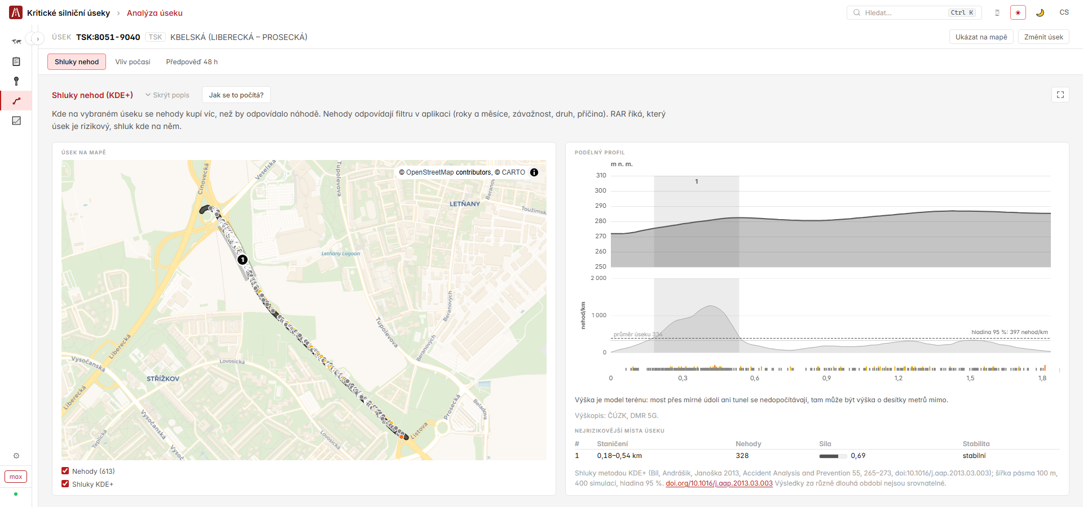Open the clipboard report icon in sidebar
This screenshot has width=1083, height=507.
[16, 61]
